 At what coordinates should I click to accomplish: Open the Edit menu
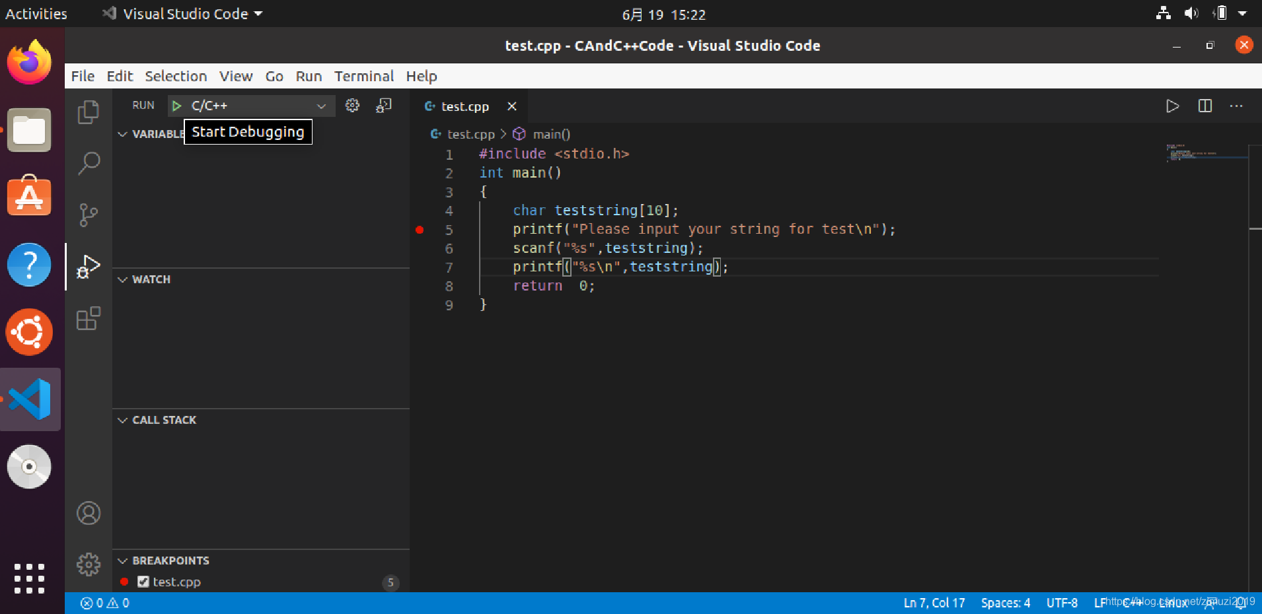point(120,76)
